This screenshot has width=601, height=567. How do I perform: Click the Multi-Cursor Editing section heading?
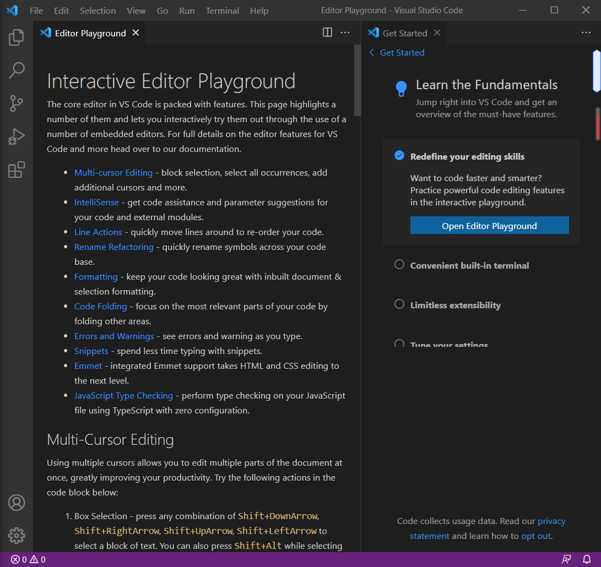(x=110, y=439)
